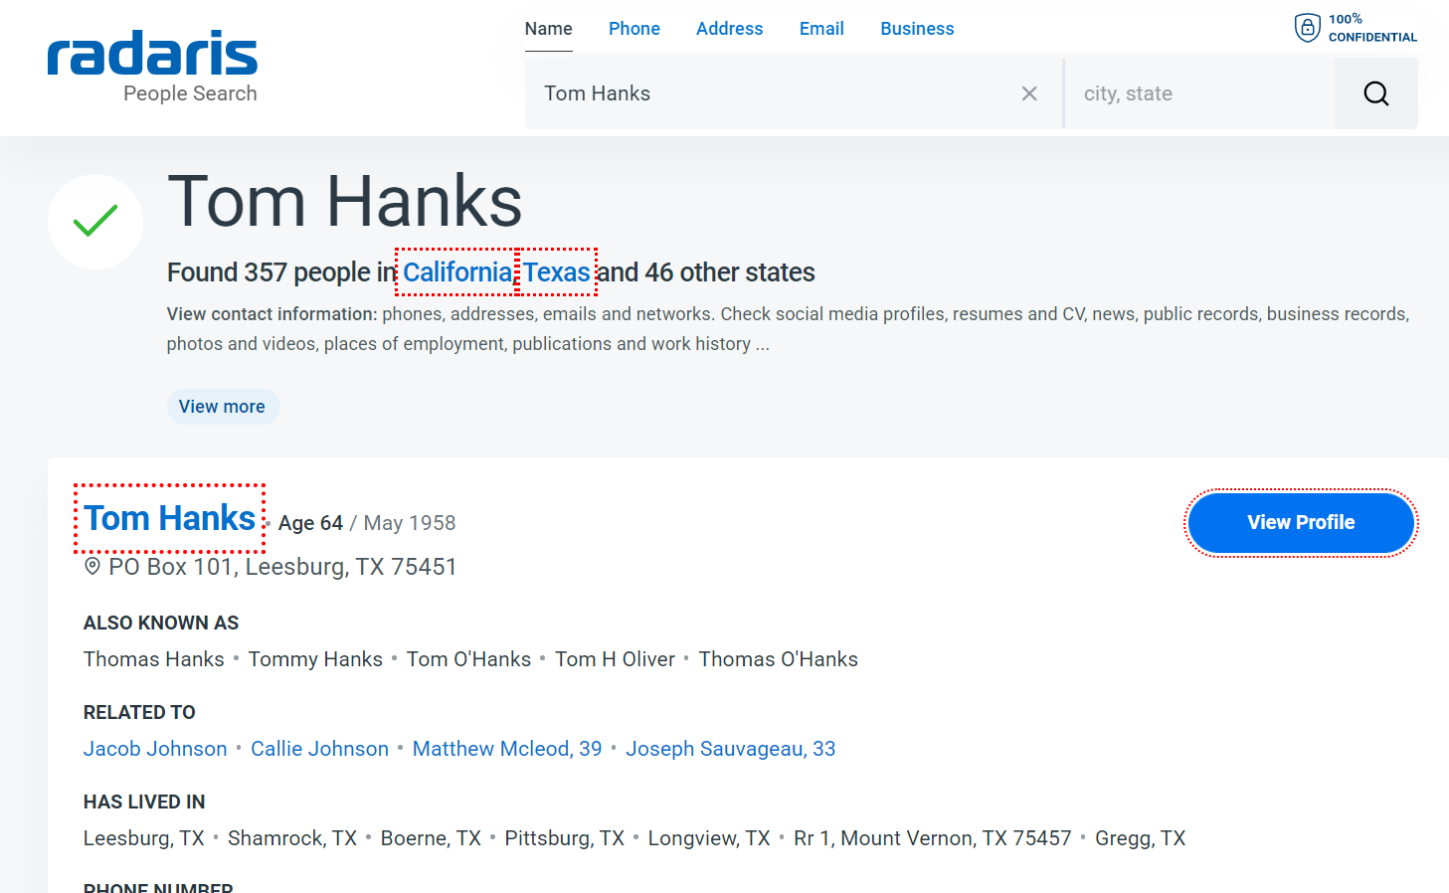
Task: Expand description with View more
Action: tap(222, 407)
